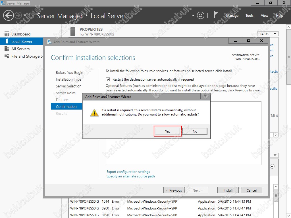
Task: Click the warning icon in the dialog
Action: 94,112
